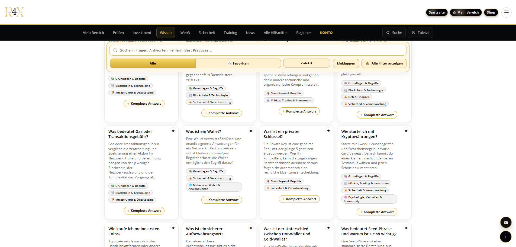This screenshot has height=247, width=516.
Task: Go to Investment in the nav bar
Action: tap(142, 33)
